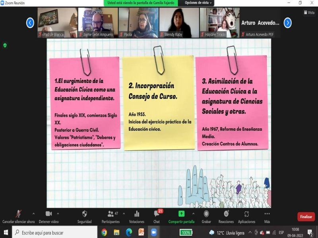This screenshot has width=318, height=238.
Task: Click Zoom icon in taskbar
Action: [x=154, y=232]
